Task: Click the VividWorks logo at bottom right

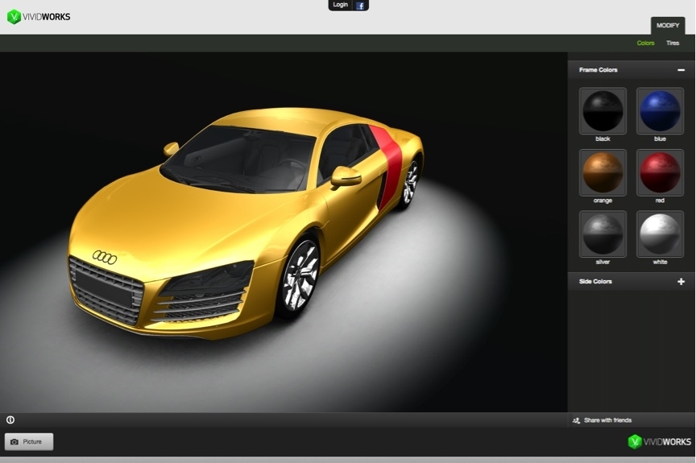Action: tap(659, 441)
